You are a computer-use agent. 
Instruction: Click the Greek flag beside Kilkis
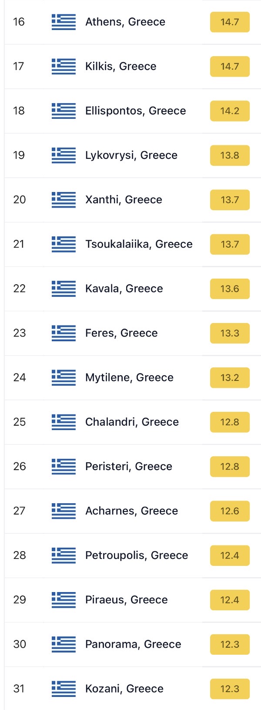[x=64, y=66]
